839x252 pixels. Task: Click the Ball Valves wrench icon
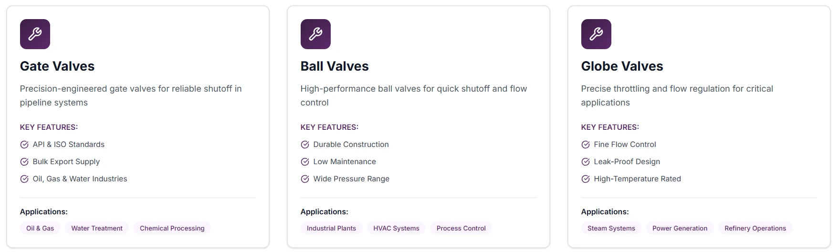click(x=315, y=34)
